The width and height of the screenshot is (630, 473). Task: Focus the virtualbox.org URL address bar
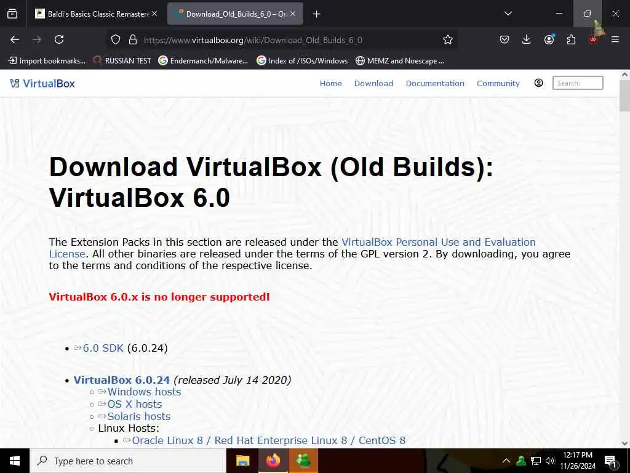tap(253, 40)
